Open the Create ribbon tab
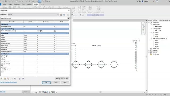The image size is (170, 96). tap(5, 4)
